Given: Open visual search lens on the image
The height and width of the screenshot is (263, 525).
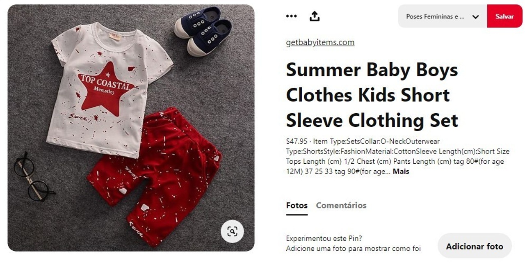Looking at the screenshot, I should tap(232, 231).
